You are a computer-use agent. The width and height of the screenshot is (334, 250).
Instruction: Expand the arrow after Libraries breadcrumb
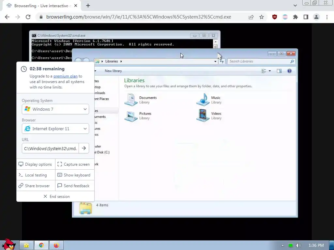[121, 61]
